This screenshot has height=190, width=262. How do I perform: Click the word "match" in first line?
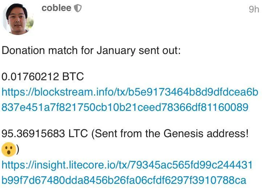[x=63, y=50]
